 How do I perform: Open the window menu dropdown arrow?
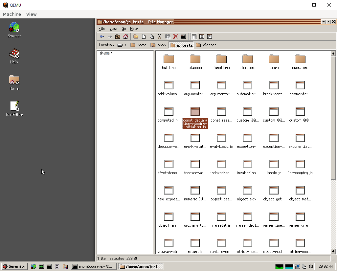click(323, 22)
